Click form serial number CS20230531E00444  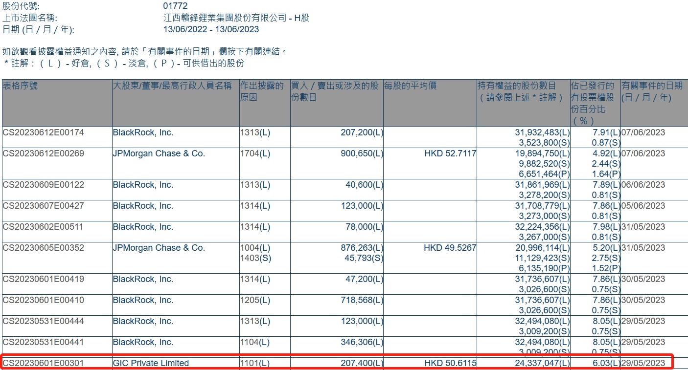tap(44, 321)
